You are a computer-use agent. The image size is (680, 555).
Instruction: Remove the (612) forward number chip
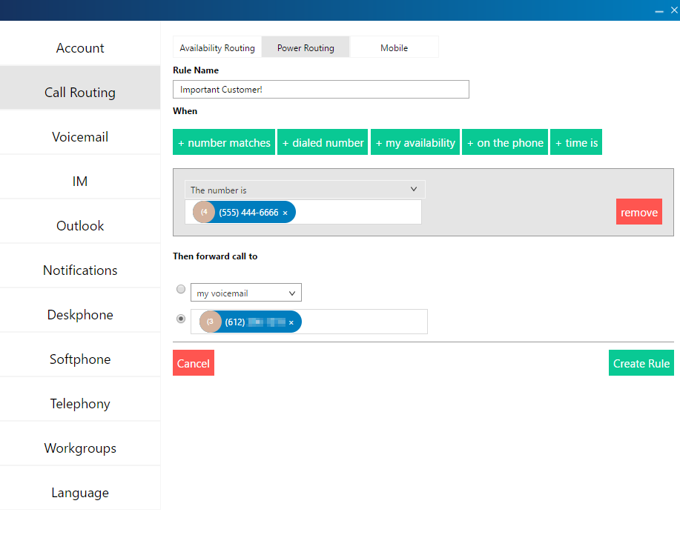tap(291, 322)
